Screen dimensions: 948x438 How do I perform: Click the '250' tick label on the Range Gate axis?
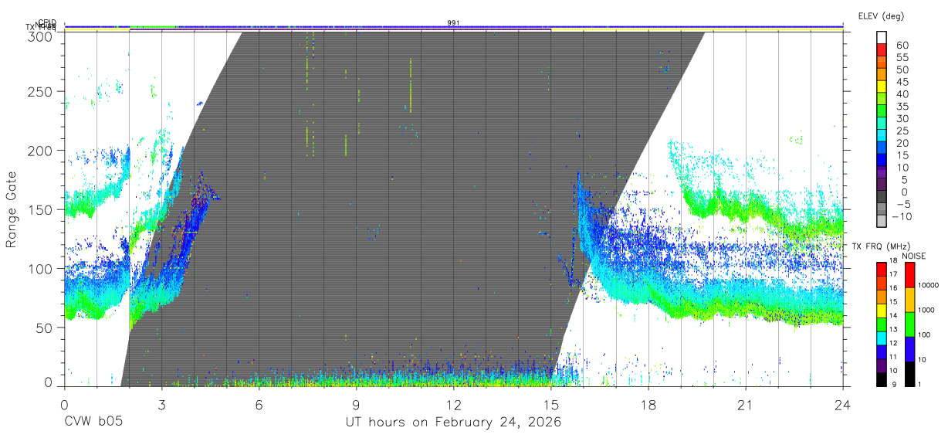click(x=40, y=92)
